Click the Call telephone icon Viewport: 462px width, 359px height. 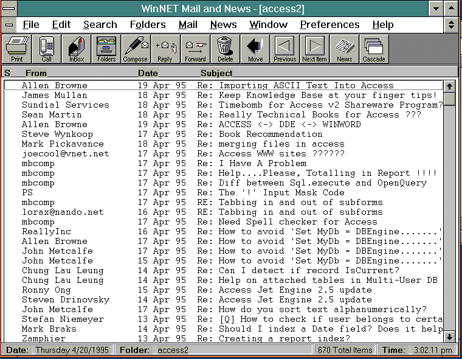[47, 49]
